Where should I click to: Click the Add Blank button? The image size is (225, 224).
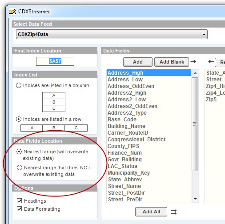coord(172,62)
